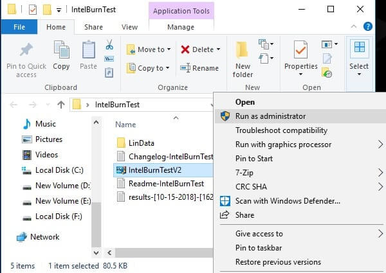Open the Give access to submenu
Viewport: 386px width, 273px height.
click(x=300, y=234)
